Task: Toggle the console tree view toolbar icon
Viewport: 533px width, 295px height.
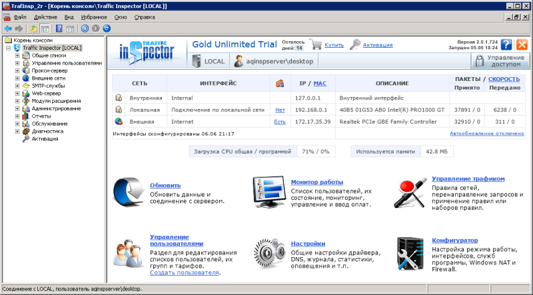Action: point(45,29)
